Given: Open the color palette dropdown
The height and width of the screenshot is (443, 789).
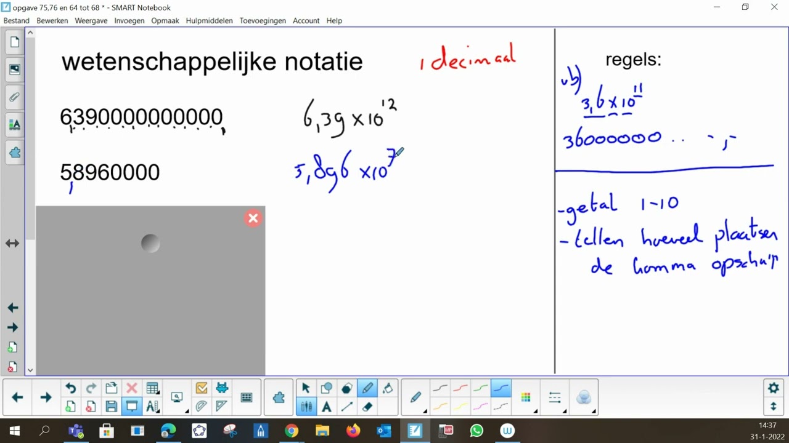Looking at the screenshot, I should [526, 398].
